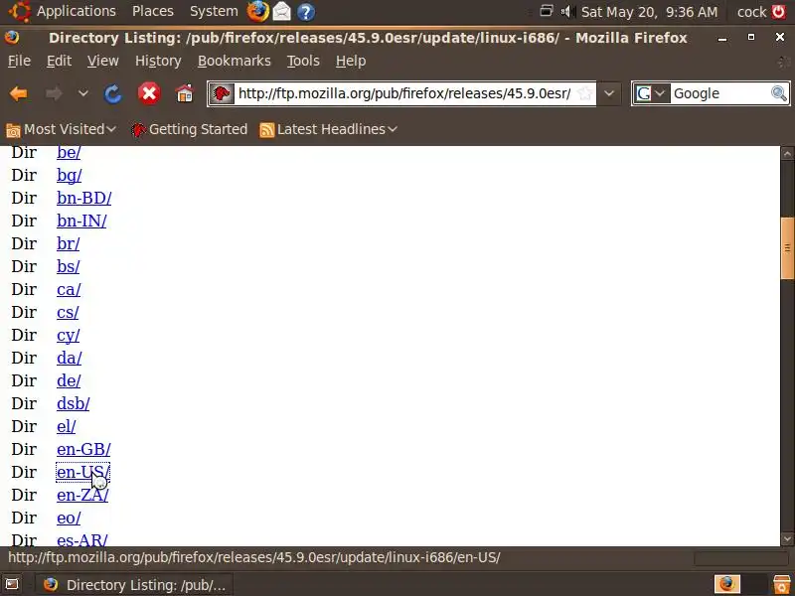Open the View menu

click(103, 61)
